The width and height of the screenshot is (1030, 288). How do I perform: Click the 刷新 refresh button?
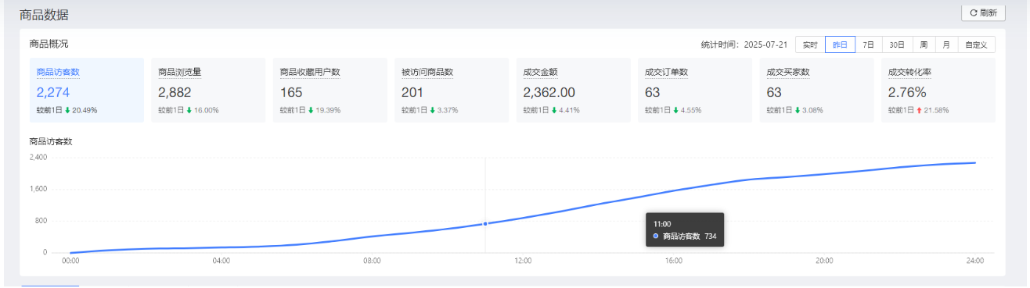click(x=983, y=12)
